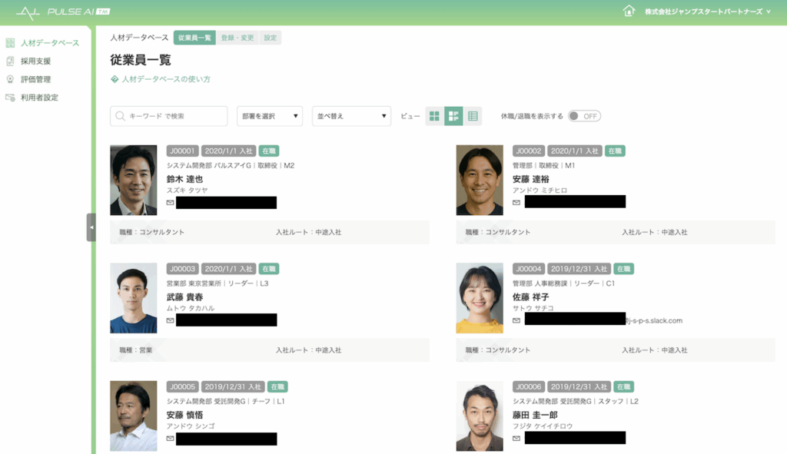Click システム開発部 受託開発G チーフ line
The image size is (787, 454).
pyautogui.click(x=225, y=401)
